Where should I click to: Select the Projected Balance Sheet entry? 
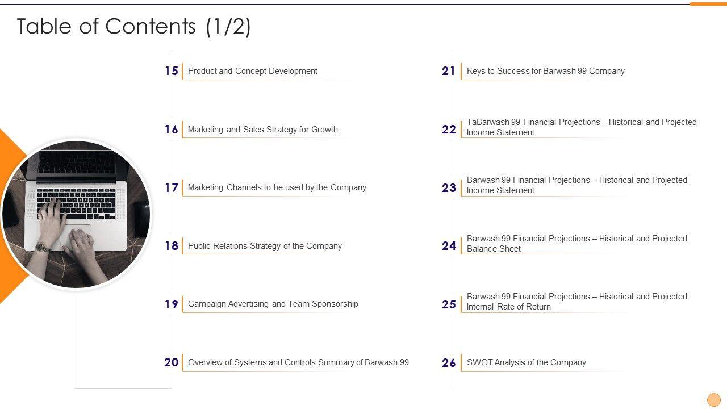tap(576, 244)
